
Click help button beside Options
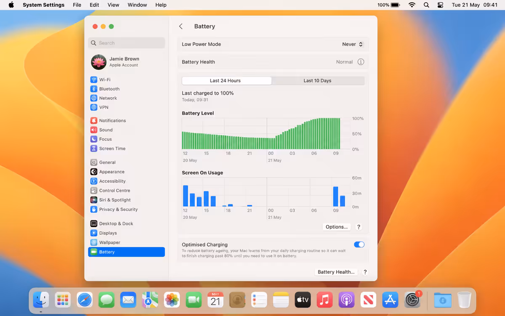click(x=359, y=227)
